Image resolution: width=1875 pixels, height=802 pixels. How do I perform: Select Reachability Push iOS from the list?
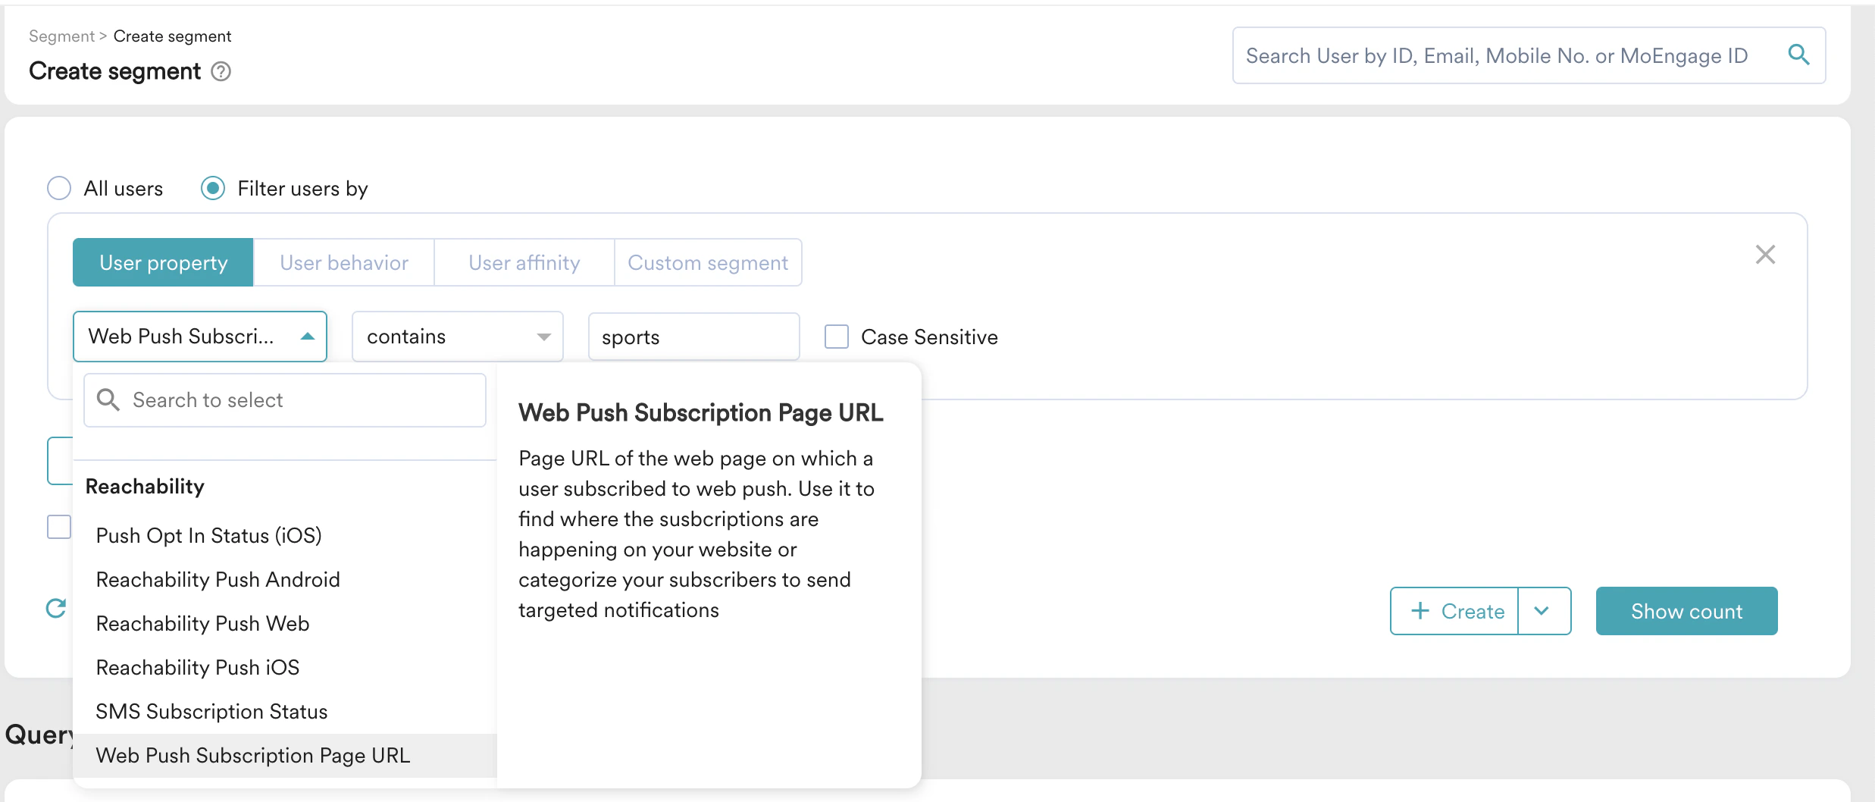pyautogui.click(x=197, y=667)
